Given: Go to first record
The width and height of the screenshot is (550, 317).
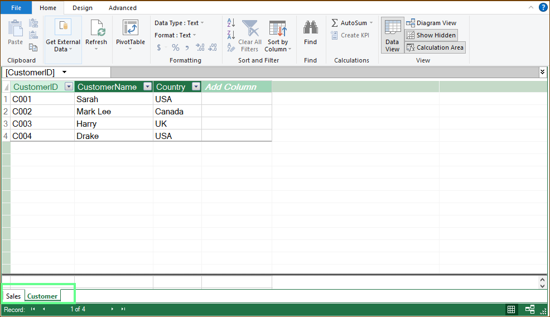Looking at the screenshot, I should pyautogui.click(x=33, y=309).
